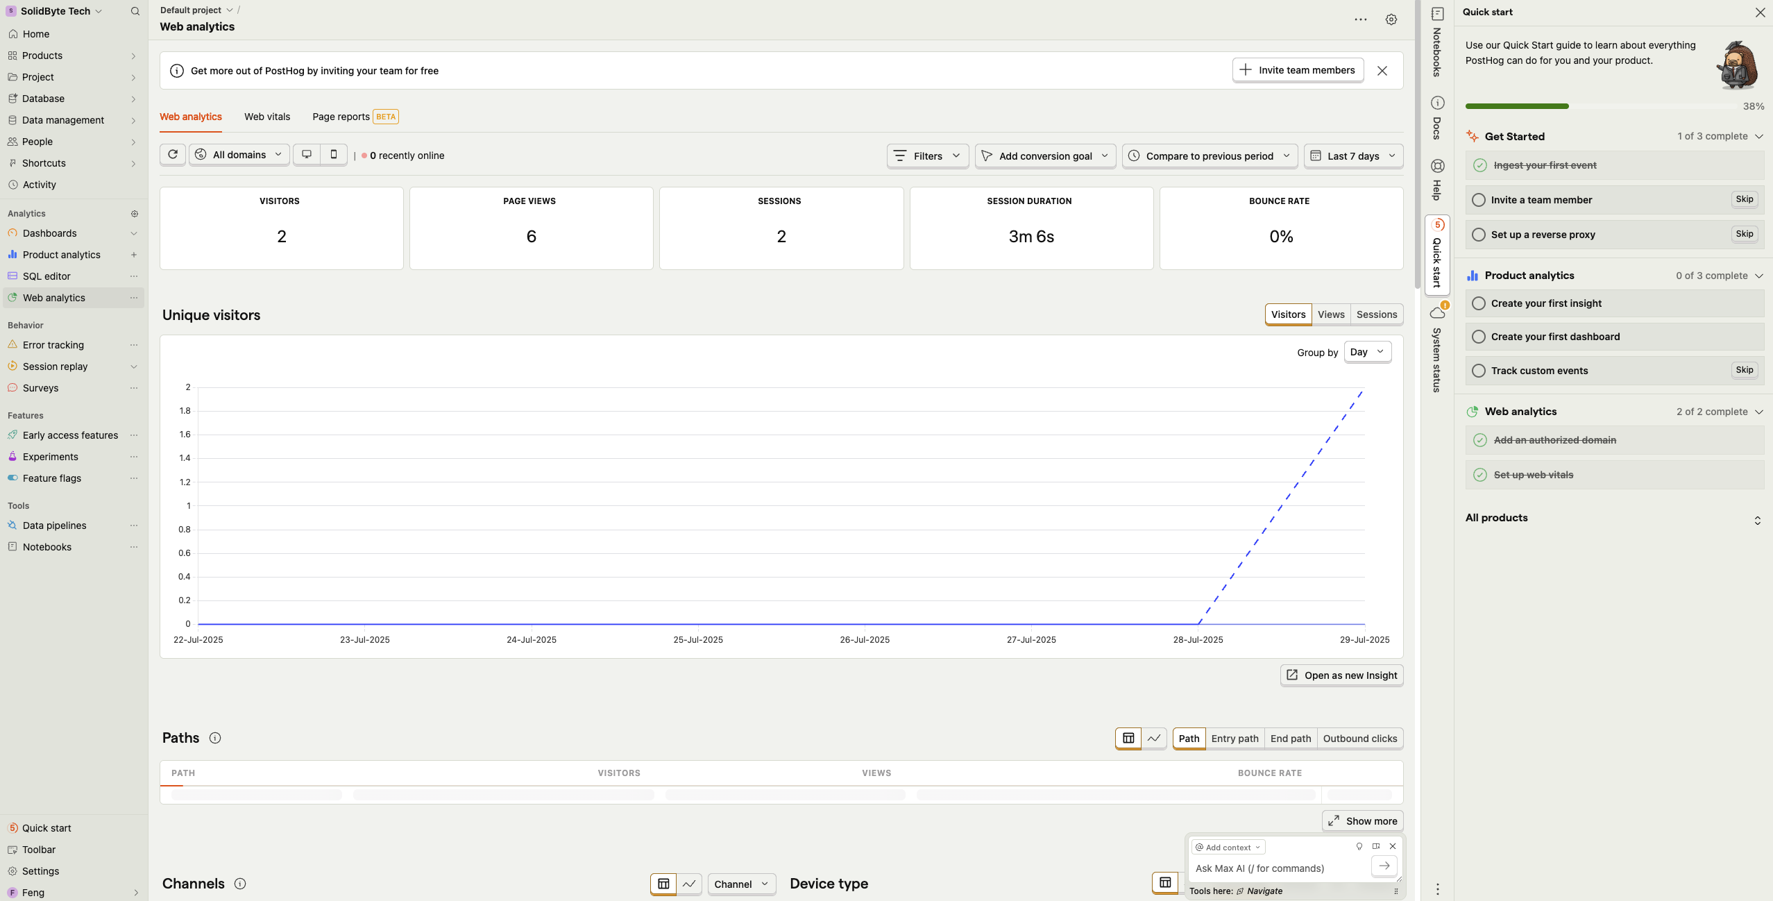
Task: Open Error tracking more options
Action: point(134,345)
